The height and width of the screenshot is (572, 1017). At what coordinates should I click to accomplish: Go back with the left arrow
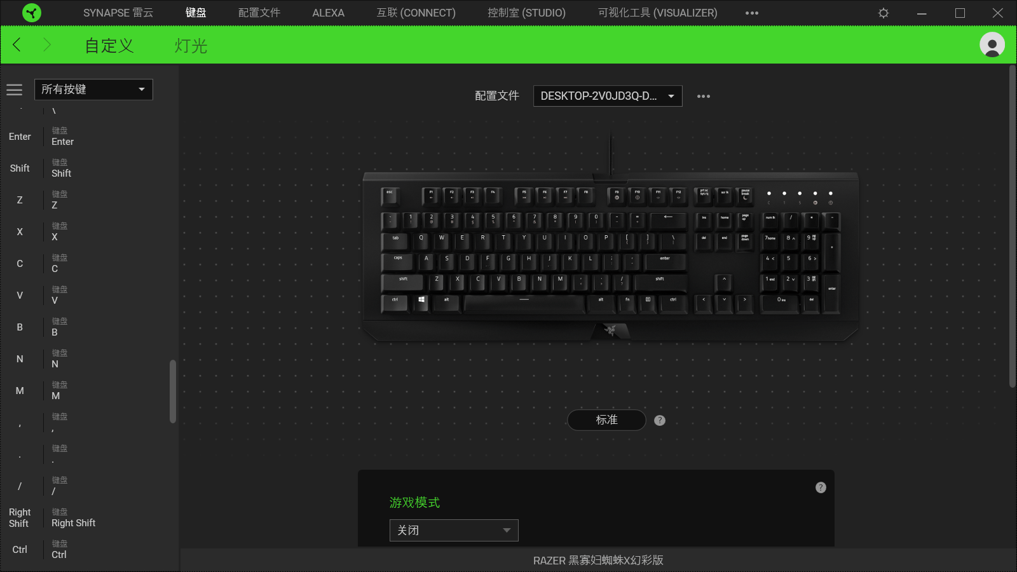click(17, 44)
